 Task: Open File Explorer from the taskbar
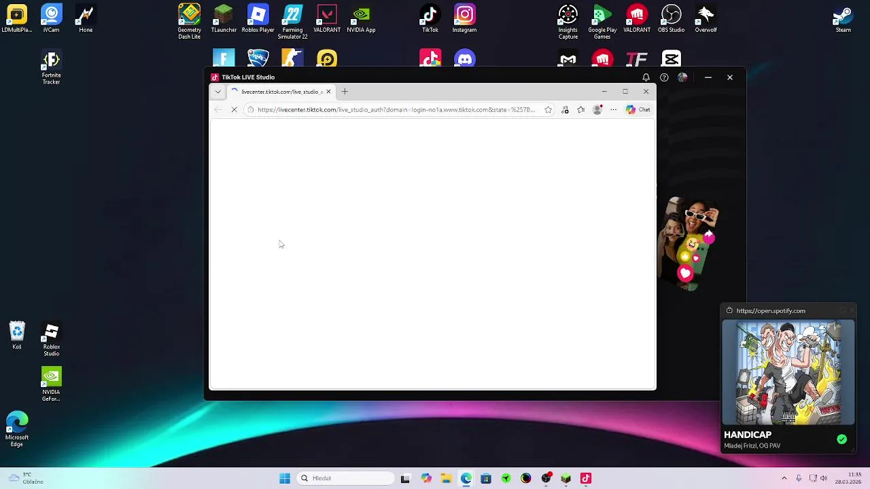pos(446,478)
